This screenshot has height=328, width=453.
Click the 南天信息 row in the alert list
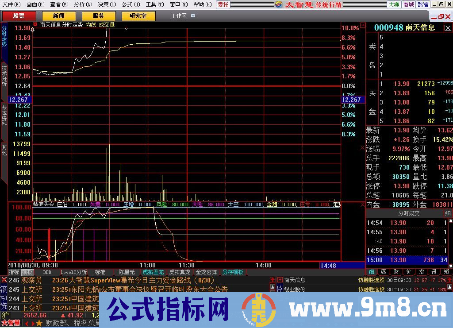[295, 280]
